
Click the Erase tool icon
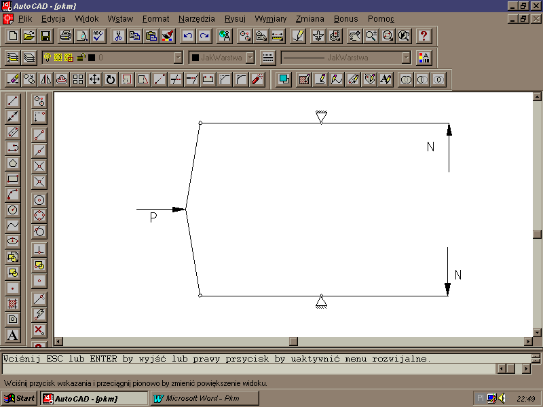[13, 79]
